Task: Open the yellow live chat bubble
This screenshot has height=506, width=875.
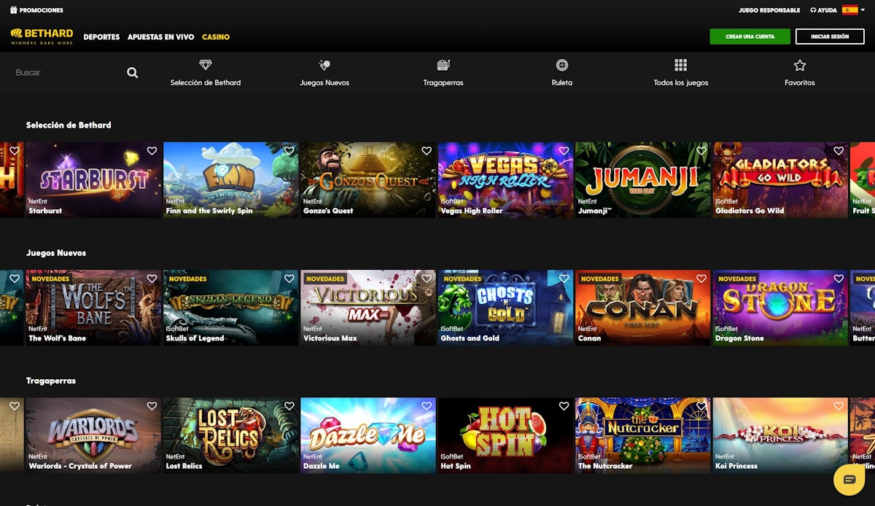Action: (x=849, y=479)
